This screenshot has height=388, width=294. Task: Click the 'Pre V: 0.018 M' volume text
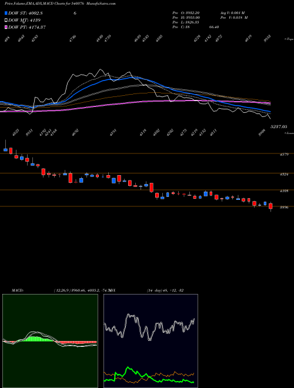pos(234,18)
